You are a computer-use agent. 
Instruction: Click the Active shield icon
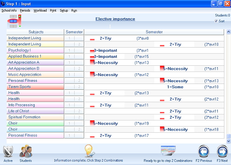click(x=8, y=151)
